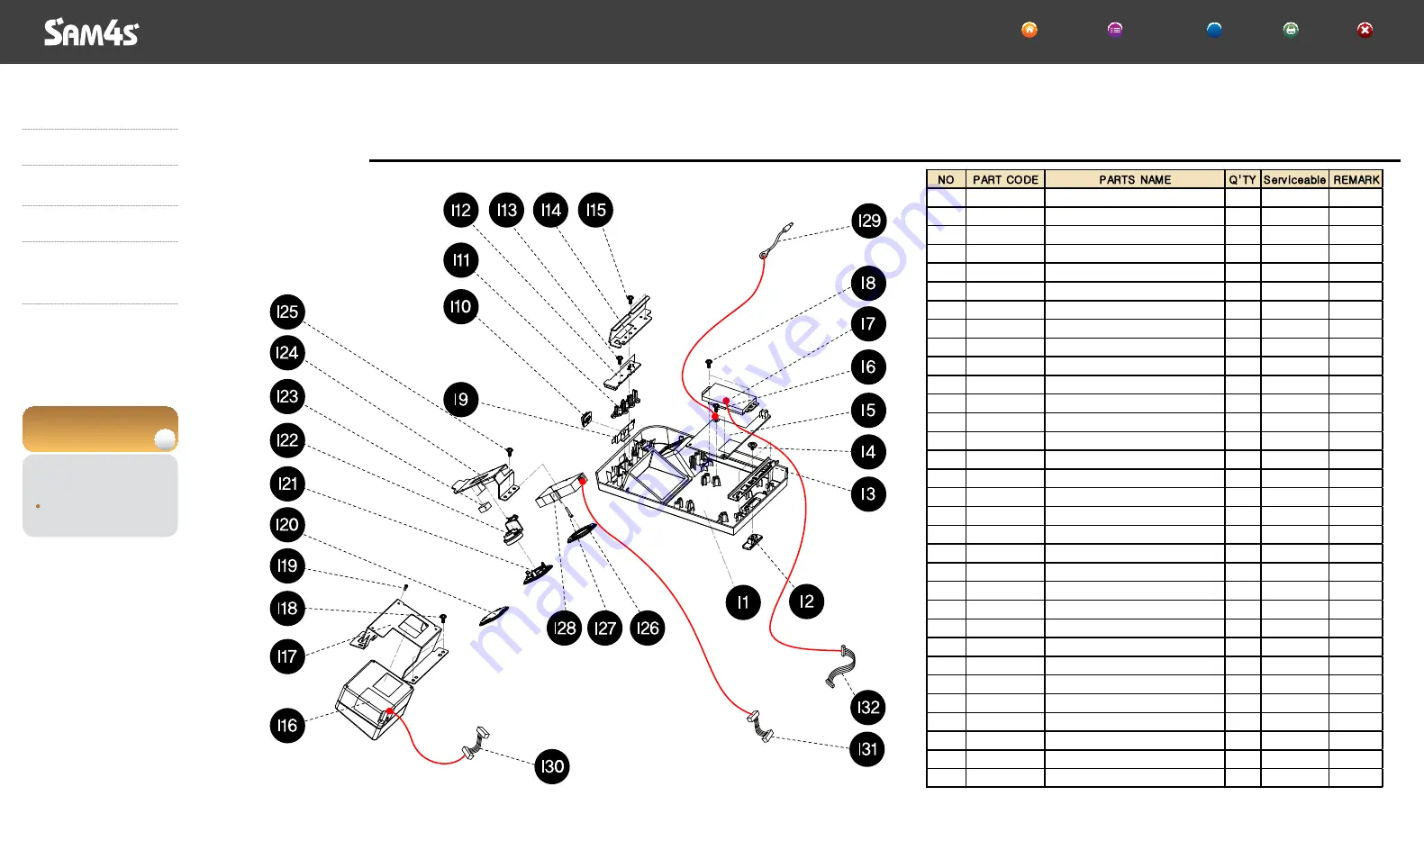Viewport: 1424px width, 841px height.
Task: Go to home via the orange house icon
Action: (1029, 30)
